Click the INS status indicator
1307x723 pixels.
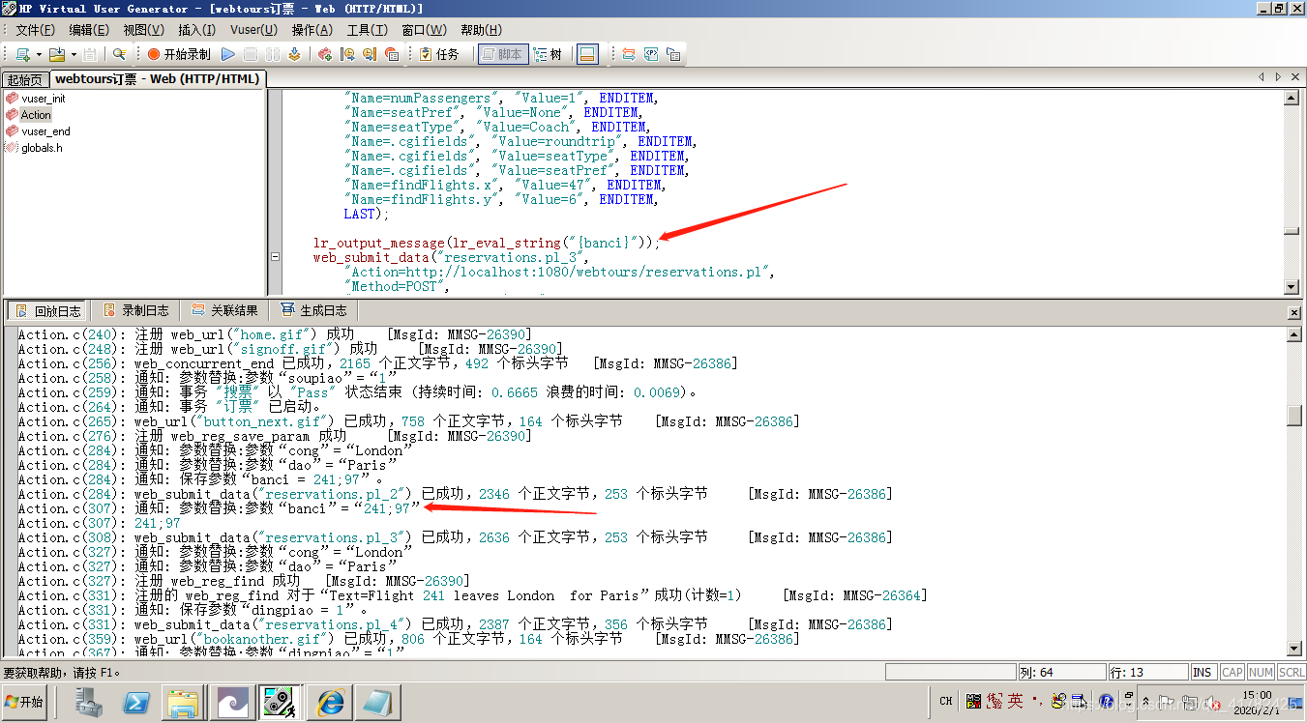(x=1203, y=672)
